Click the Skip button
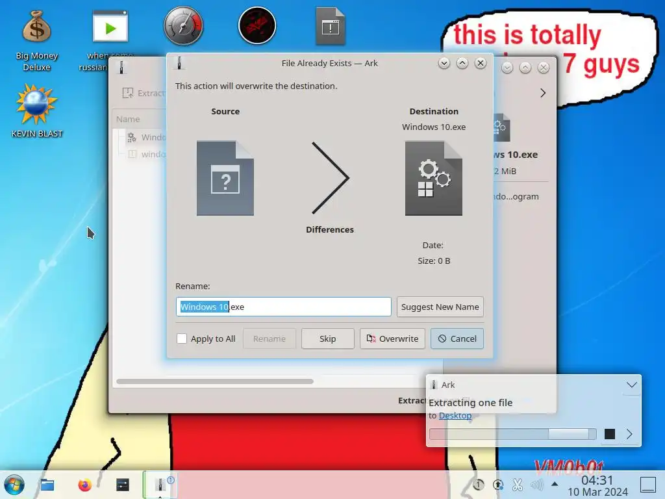665x499 pixels. click(x=328, y=339)
